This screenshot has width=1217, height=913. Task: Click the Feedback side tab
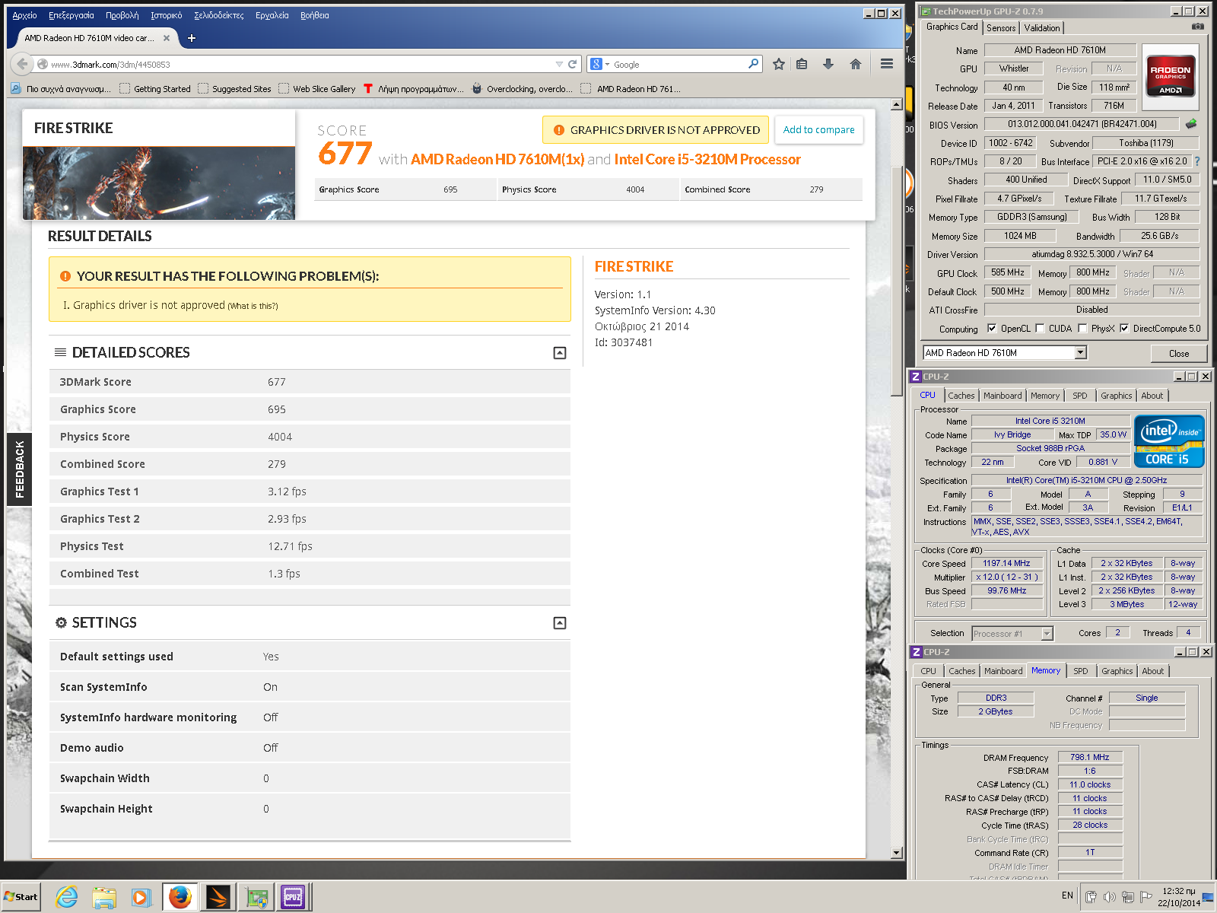(19, 469)
